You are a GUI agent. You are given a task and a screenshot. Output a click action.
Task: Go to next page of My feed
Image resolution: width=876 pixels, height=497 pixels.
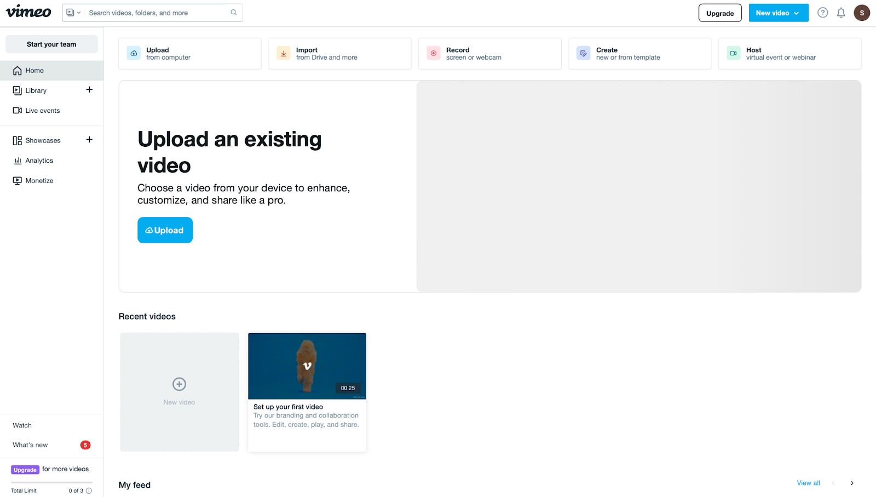(x=852, y=483)
